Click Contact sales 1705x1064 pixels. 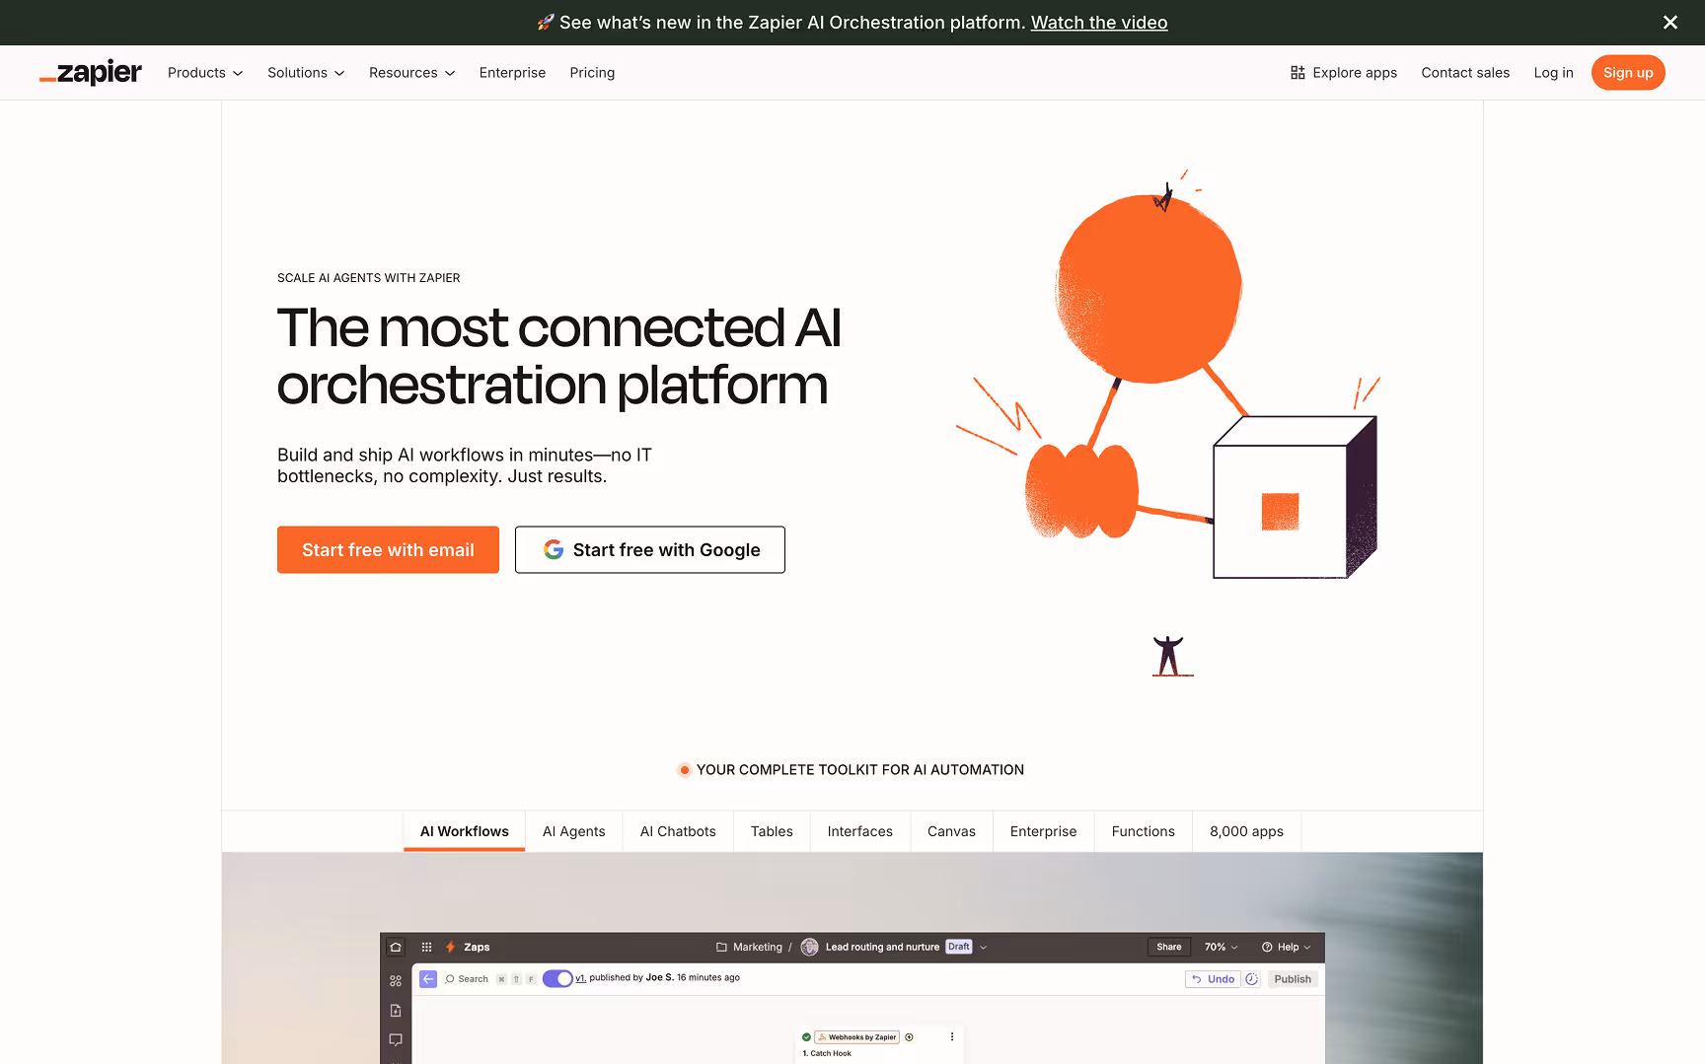click(1465, 73)
